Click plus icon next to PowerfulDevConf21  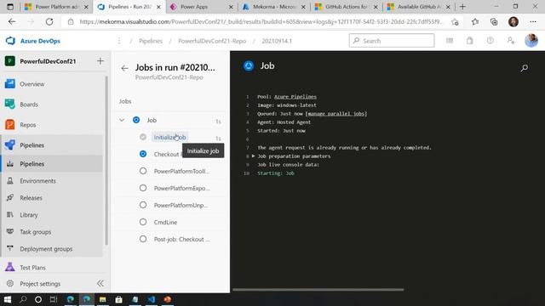[100, 61]
